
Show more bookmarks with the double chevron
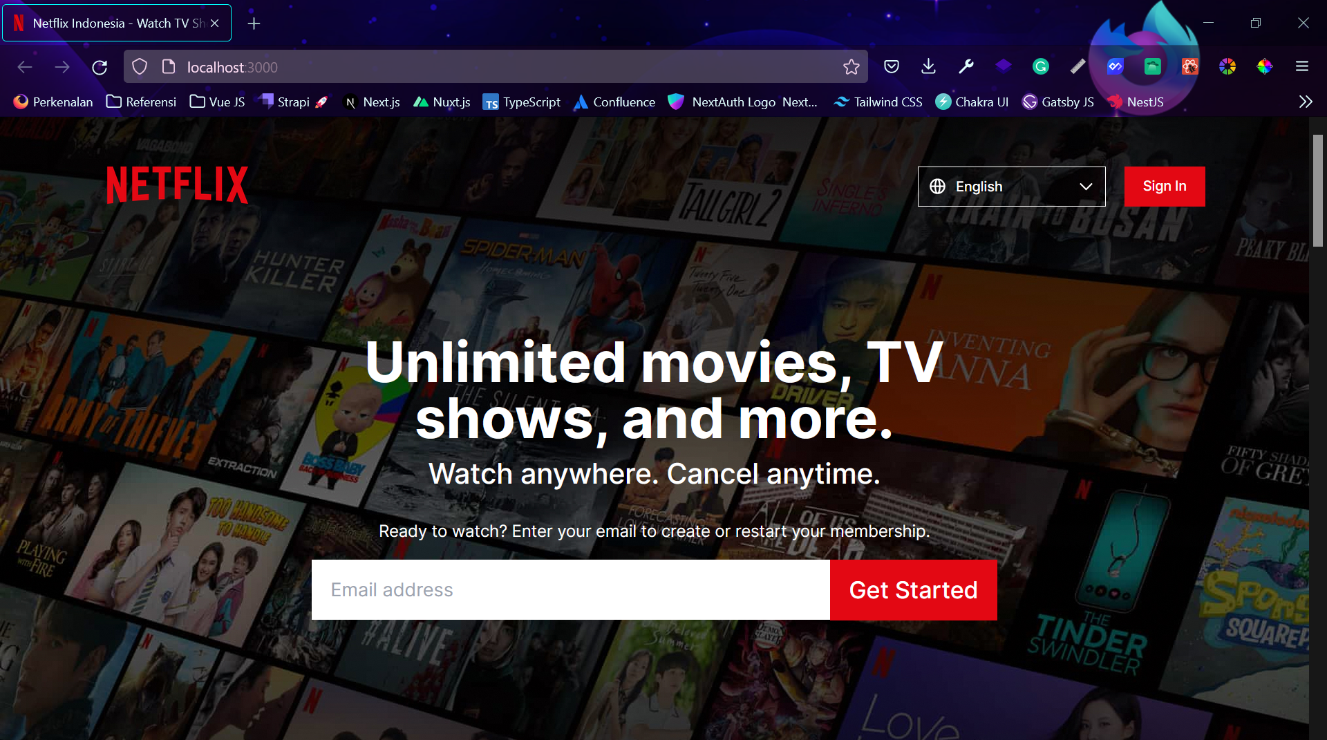pyautogui.click(x=1305, y=102)
